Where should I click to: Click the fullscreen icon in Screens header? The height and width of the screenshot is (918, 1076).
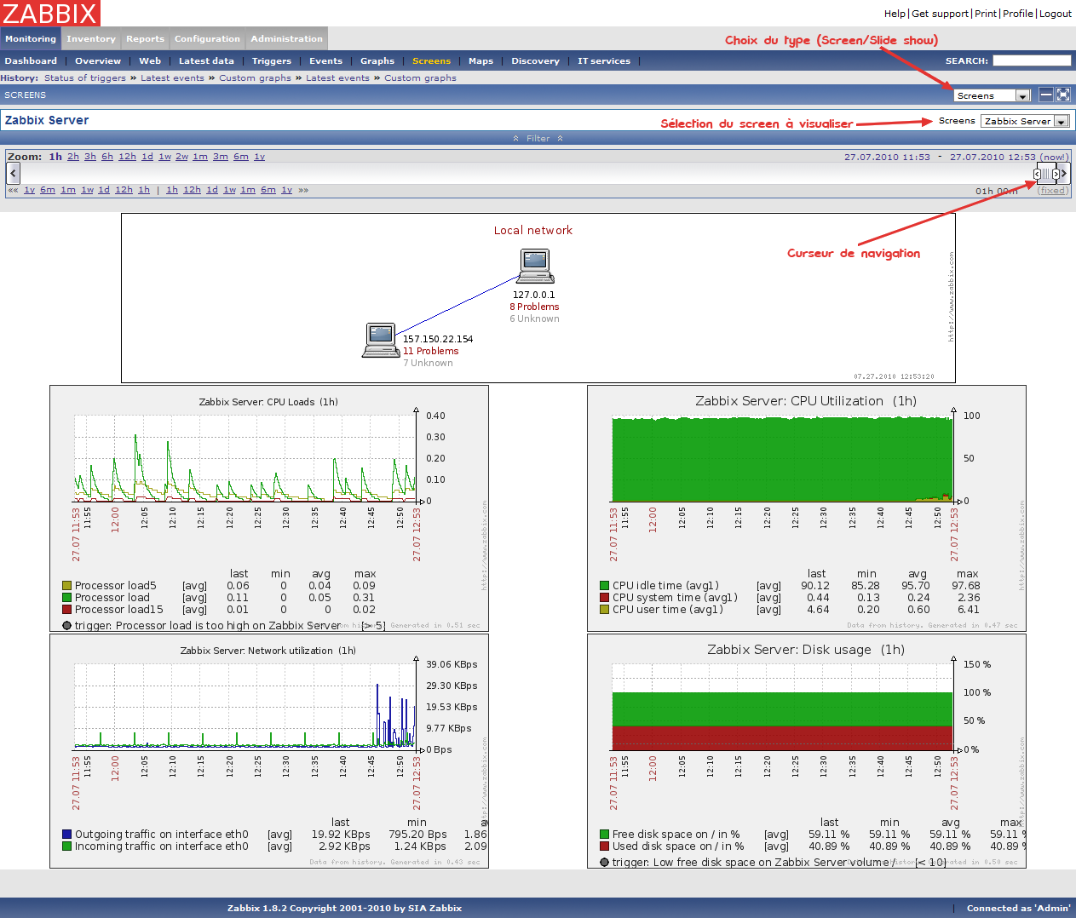click(x=1063, y=95)
